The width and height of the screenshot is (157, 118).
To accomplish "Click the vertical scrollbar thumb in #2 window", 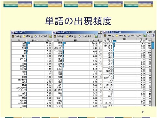I will [153, 46].
